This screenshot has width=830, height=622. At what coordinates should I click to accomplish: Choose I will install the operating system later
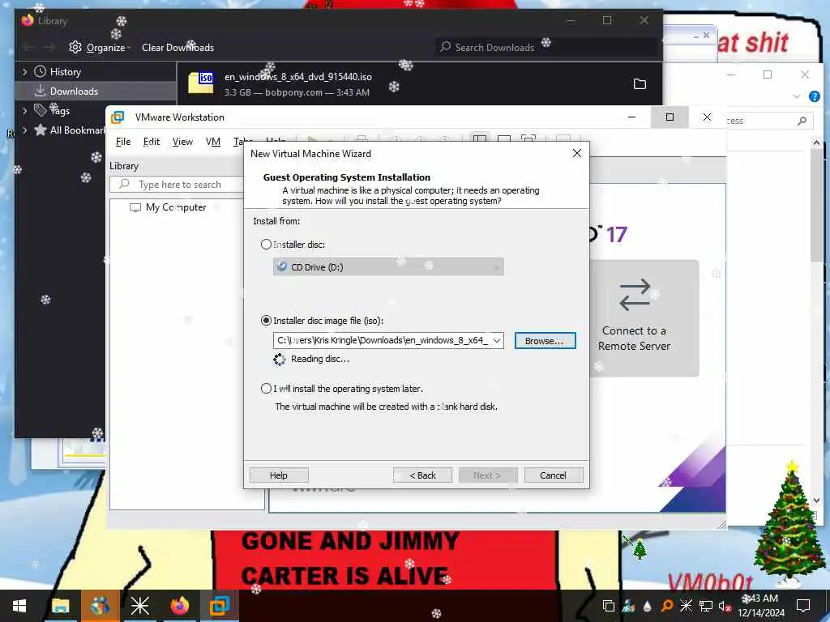tap(266, 388)
